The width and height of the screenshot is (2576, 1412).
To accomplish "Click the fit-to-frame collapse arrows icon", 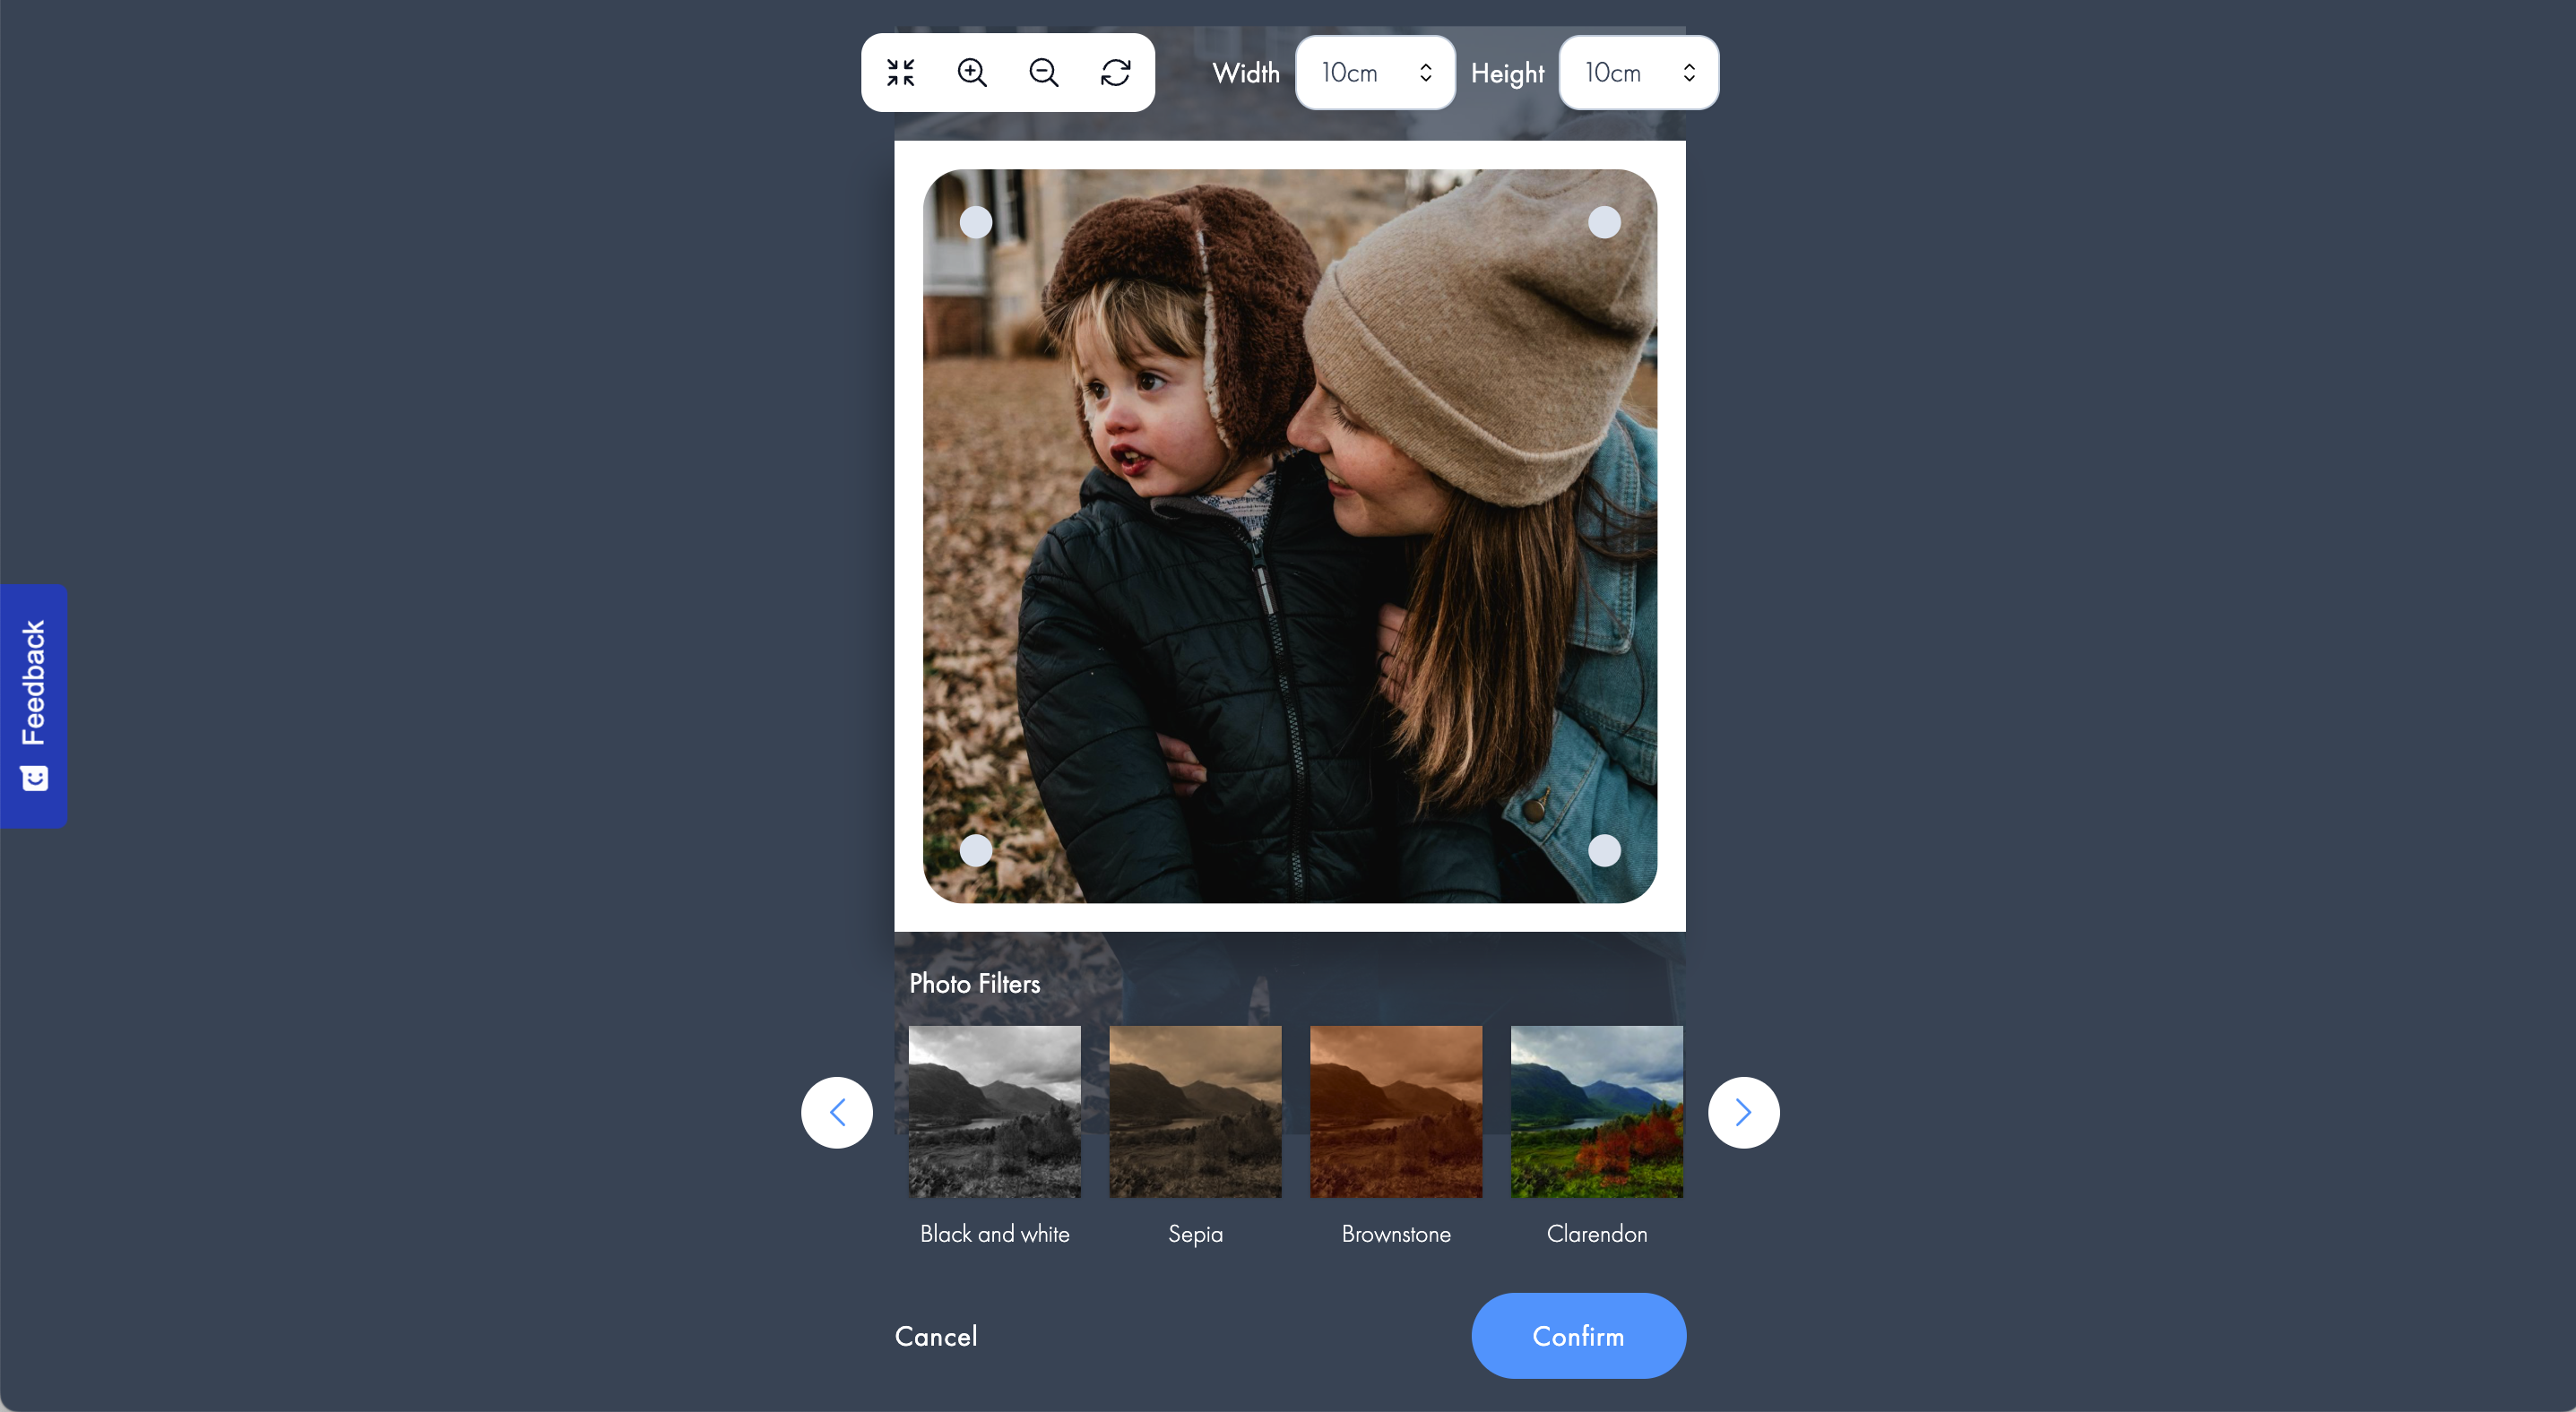I will point(900,72).
